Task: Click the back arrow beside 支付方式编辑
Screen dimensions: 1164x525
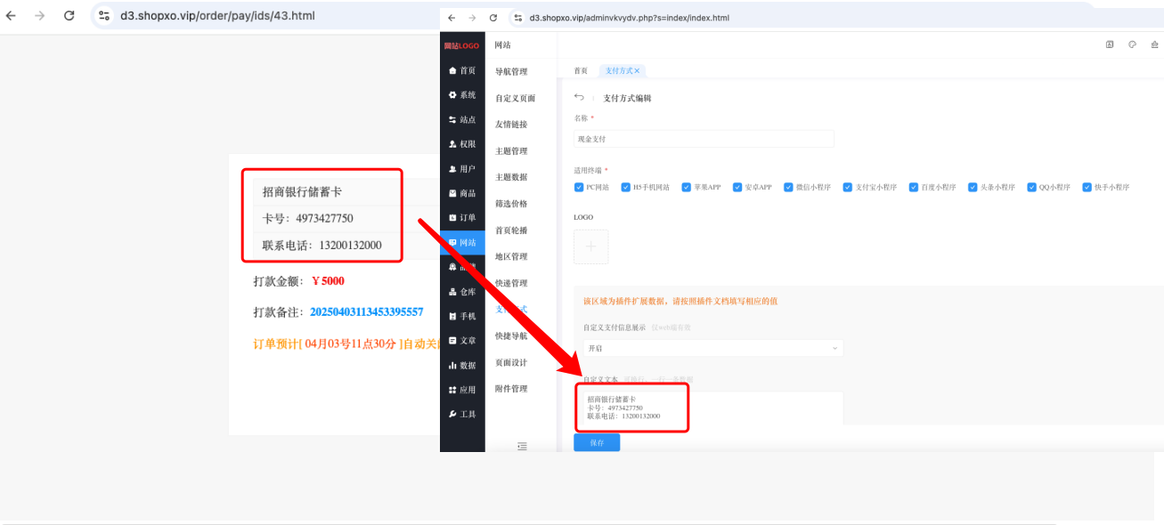Action: click(x=580, y=97)
